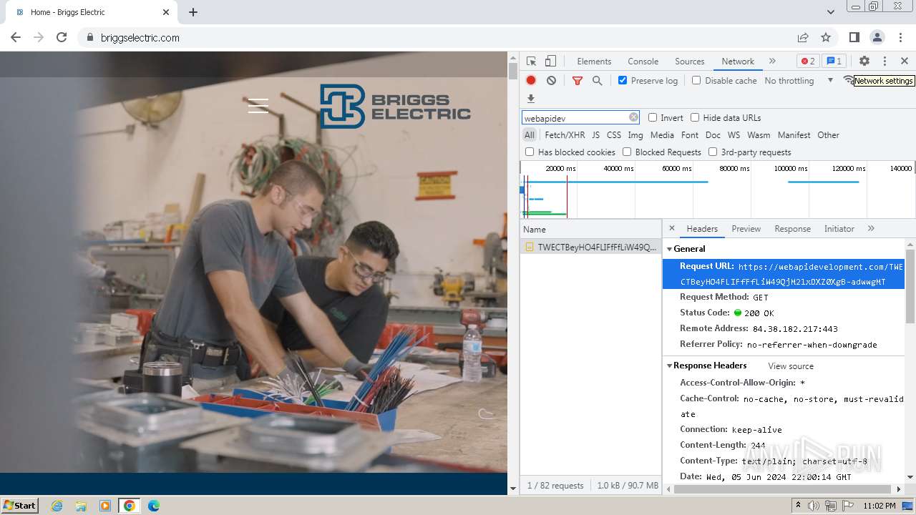Switch to the Elements panel
Screen dimensions: 916x515
(x=594, y=62)
